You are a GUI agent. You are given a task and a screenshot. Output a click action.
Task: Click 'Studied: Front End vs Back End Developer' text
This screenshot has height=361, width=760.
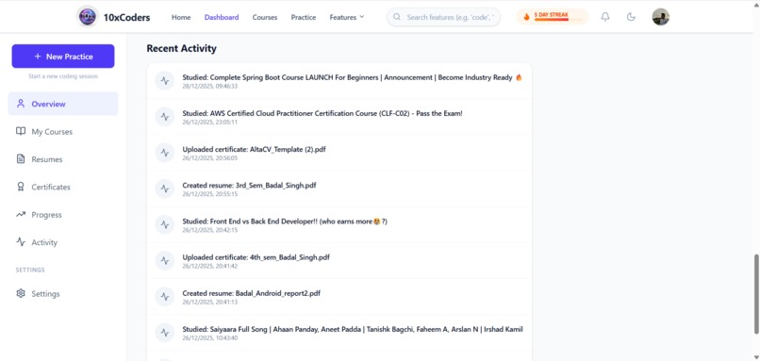coord(285,222)
